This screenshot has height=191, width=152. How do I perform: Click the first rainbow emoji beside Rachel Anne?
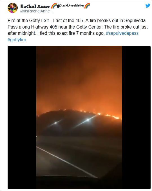pyautogui.click(x=54, y=6)
